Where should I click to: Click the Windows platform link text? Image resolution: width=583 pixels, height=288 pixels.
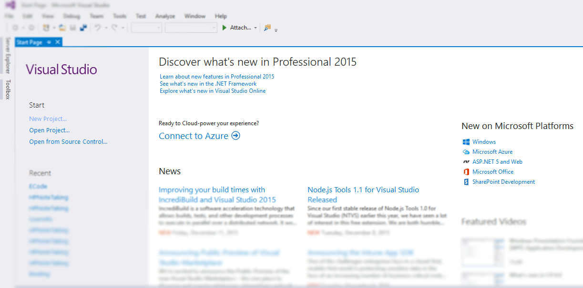tap(484, 142)
